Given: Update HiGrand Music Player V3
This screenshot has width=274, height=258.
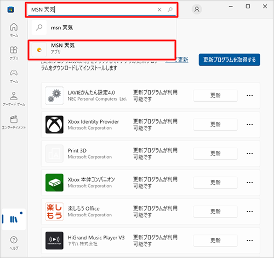Looking at the screenshot, I should [x=215, y=241].
